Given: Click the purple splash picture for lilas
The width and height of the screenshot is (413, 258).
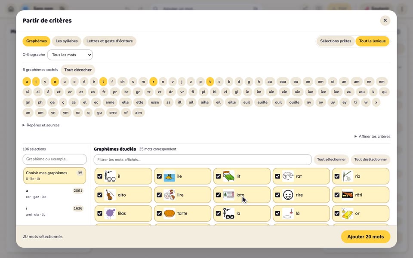Looking at the screenshot, I should (x=110, y=213).
